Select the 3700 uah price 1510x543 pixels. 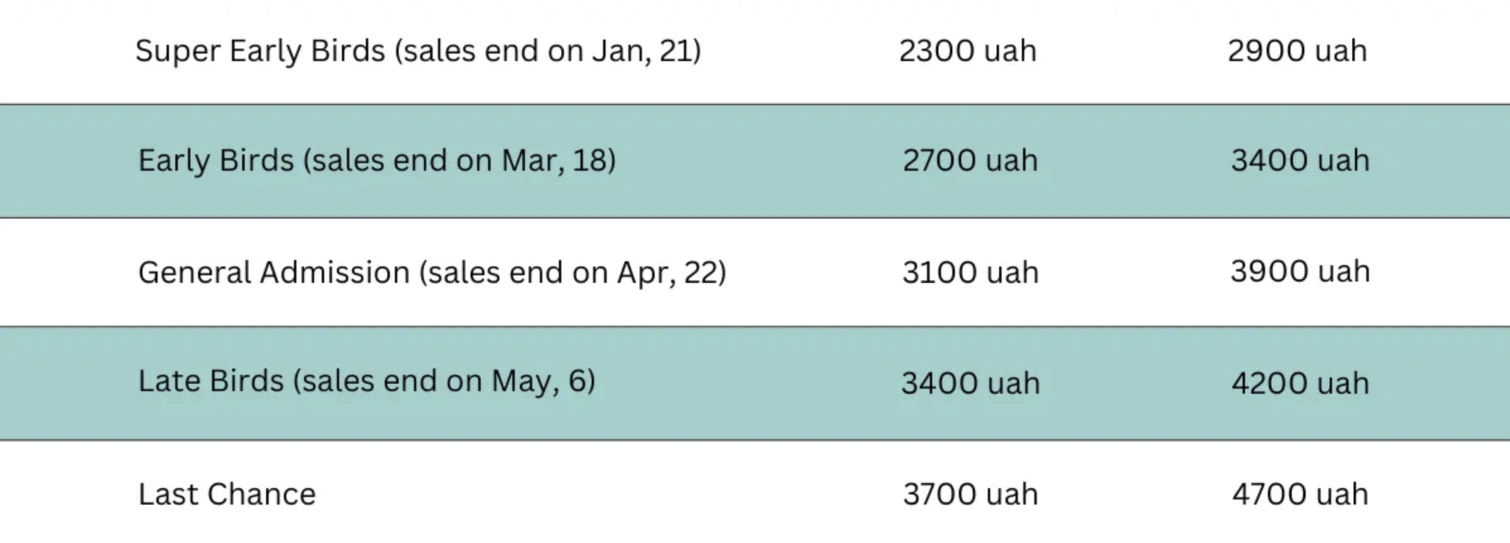pos(970,494)
